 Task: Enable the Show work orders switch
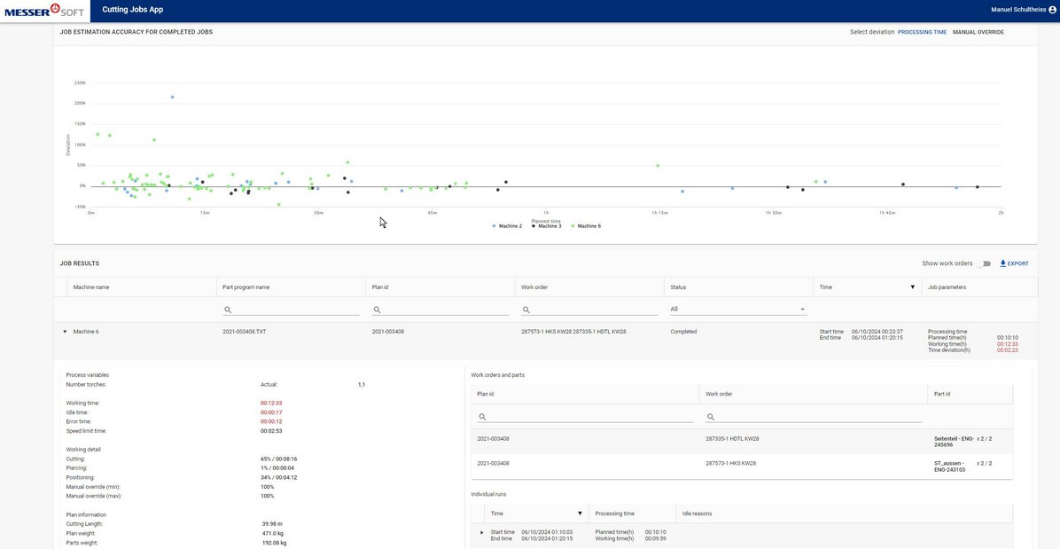[x=985, y=263]
